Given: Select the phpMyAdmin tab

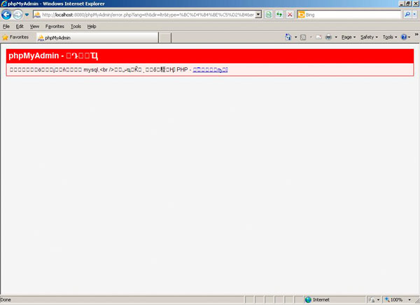Looking at the screenshot, I should pyautogui.click(x=97, y=38).
